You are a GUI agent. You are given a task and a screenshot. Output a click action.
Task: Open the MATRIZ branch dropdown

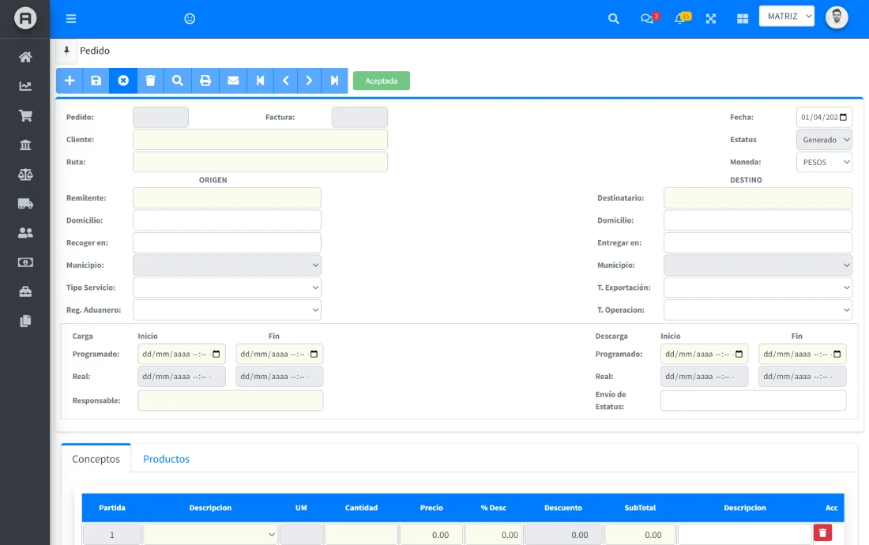pos(786,17)
